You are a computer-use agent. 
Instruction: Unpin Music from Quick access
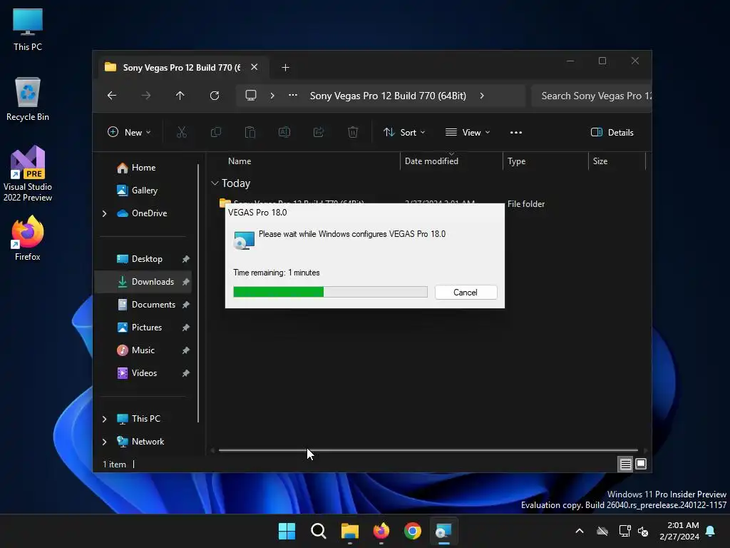pyautogui.click(x=186, y=350)
